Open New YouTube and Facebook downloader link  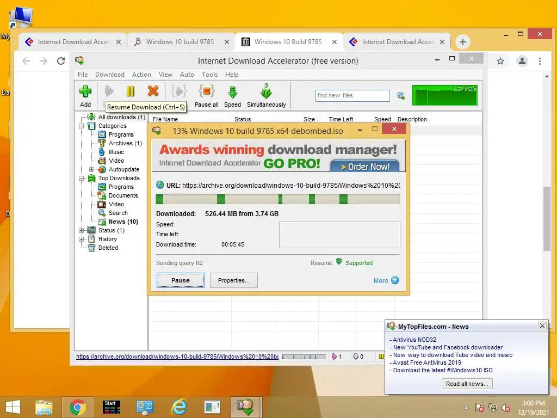[448, 347]
